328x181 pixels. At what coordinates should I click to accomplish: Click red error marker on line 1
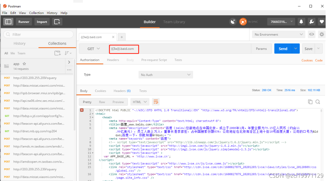pos(82,110)
